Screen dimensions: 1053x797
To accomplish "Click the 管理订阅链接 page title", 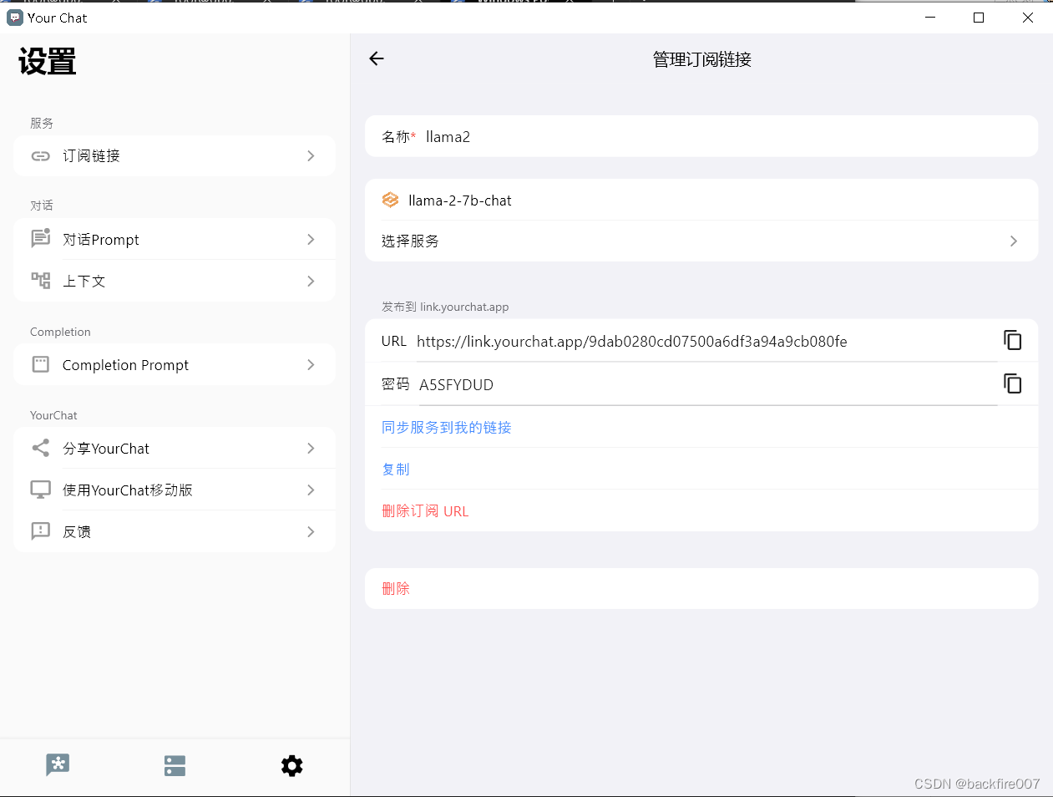I will [702, 59].
